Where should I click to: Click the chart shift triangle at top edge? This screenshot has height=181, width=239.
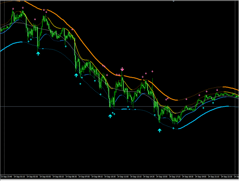(x=174, y=1)
